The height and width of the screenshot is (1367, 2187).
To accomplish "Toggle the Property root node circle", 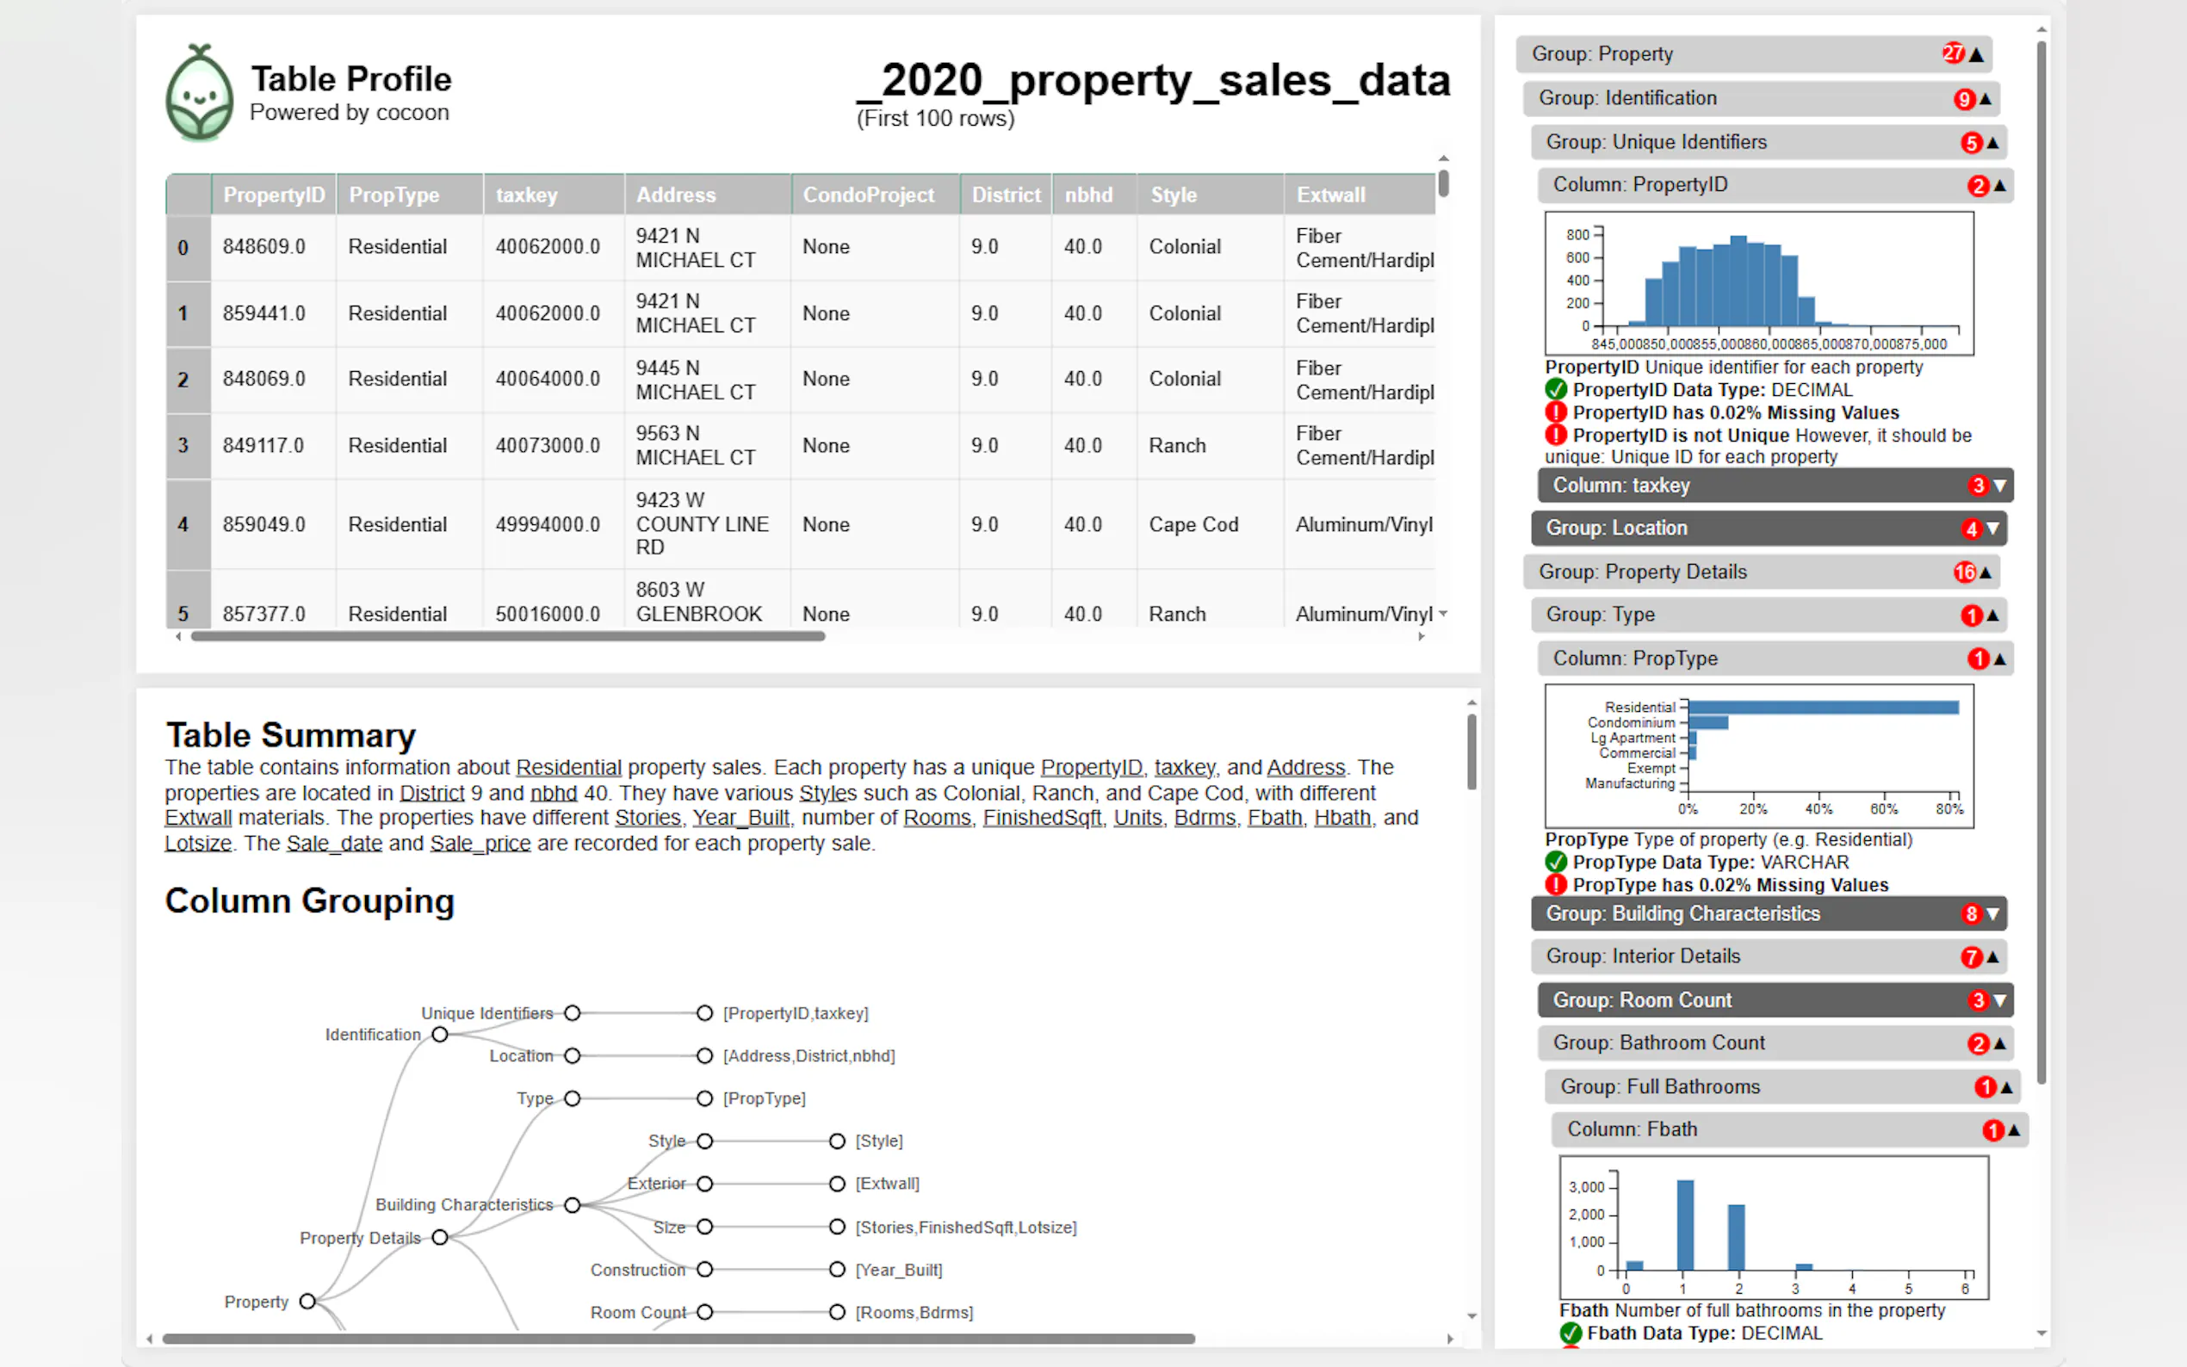I will click(x=307, y=1301).
